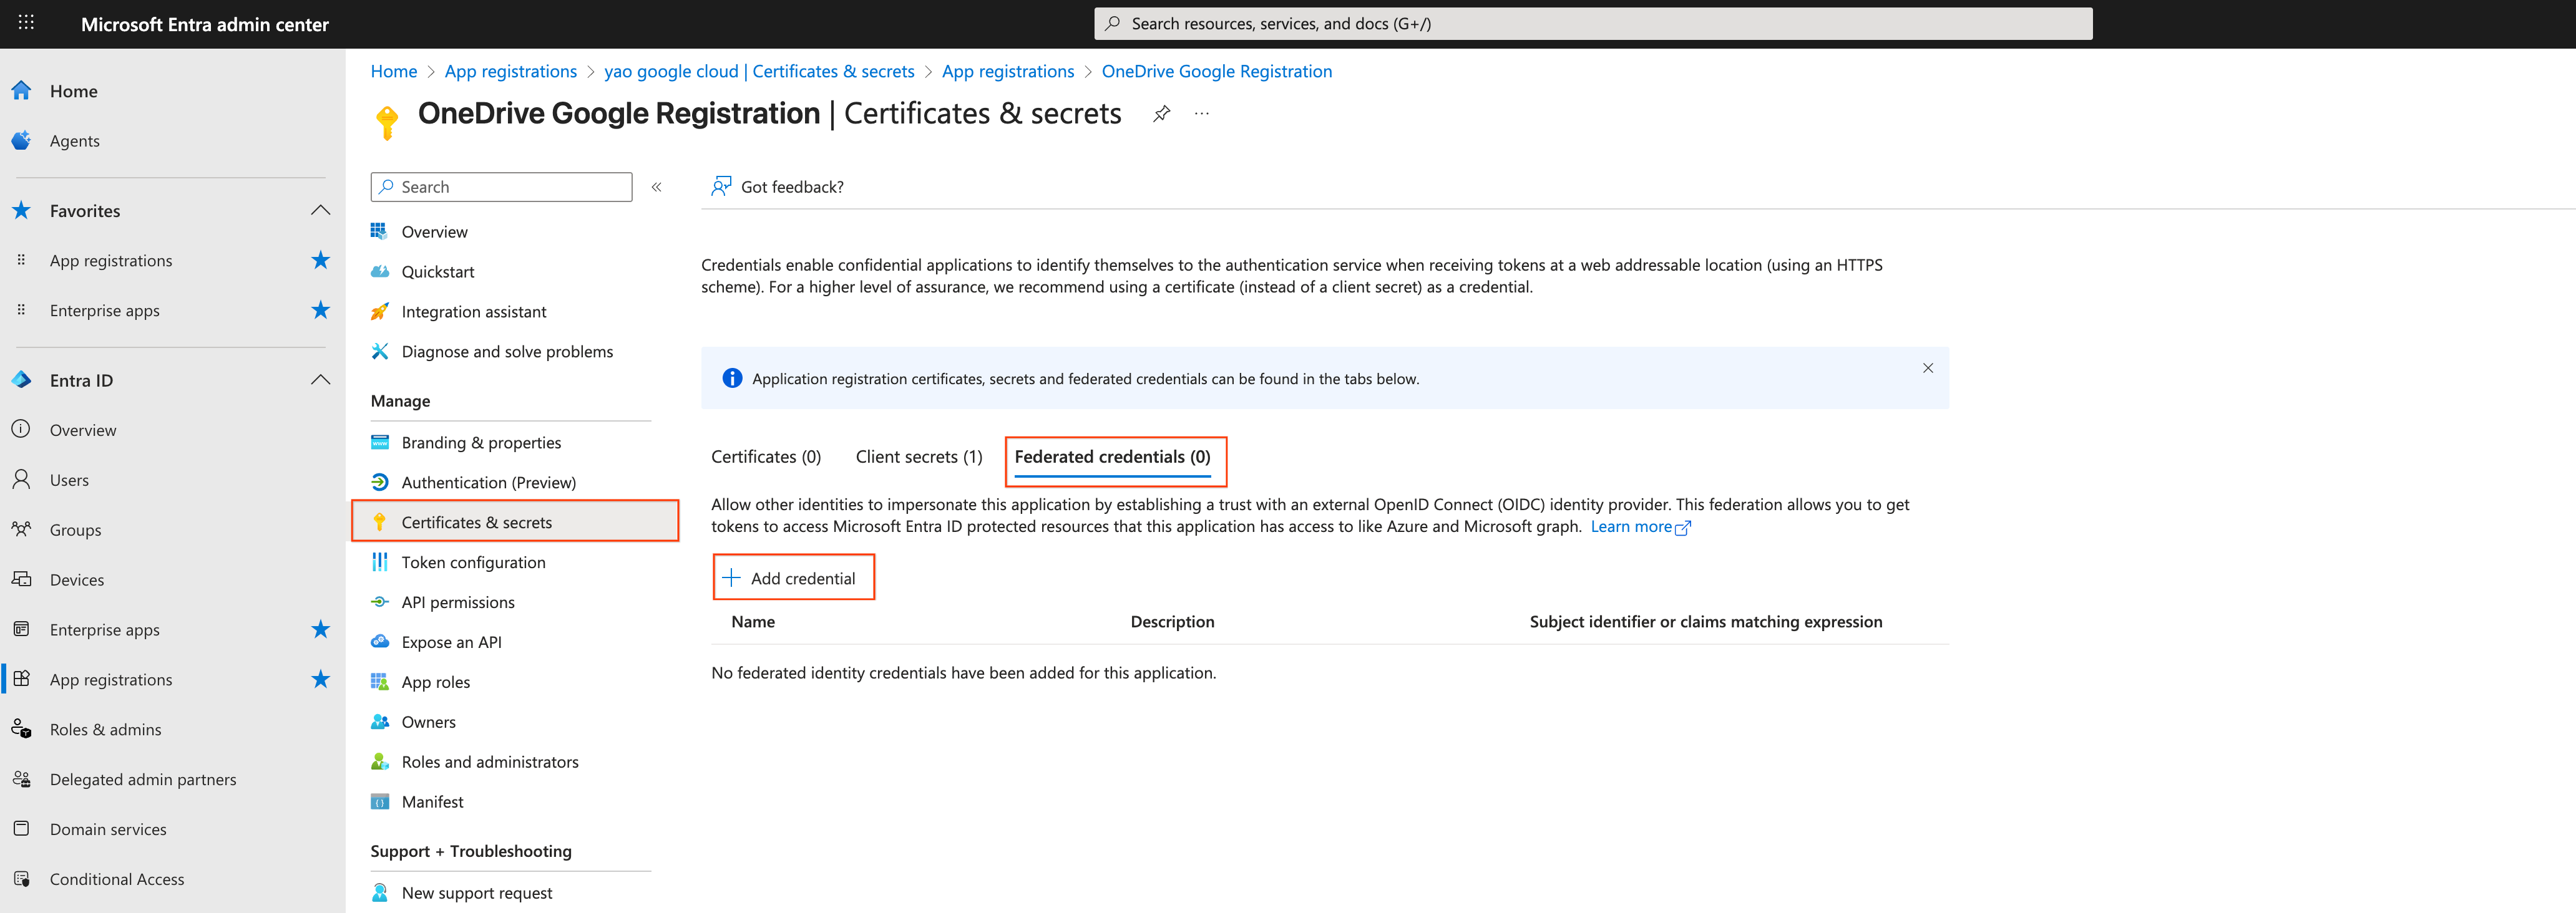This screenshot has height=913, width=2576.
Task: Collapse the Favorites section
Action: 321,210
